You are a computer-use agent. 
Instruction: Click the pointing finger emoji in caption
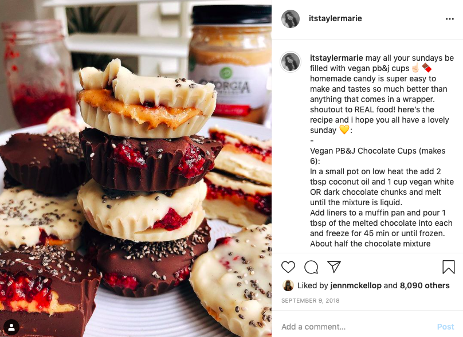coord(415,68)
